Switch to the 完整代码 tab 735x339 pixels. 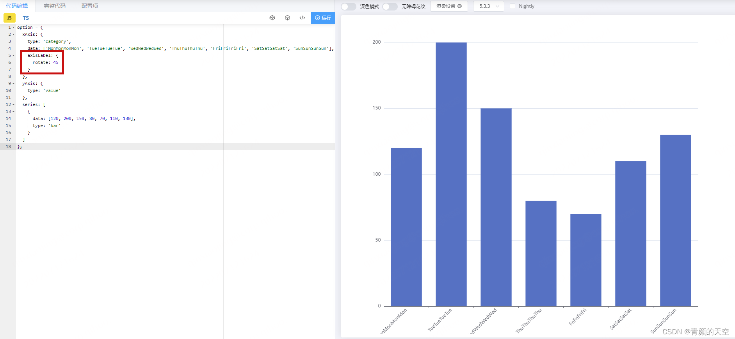55,6
